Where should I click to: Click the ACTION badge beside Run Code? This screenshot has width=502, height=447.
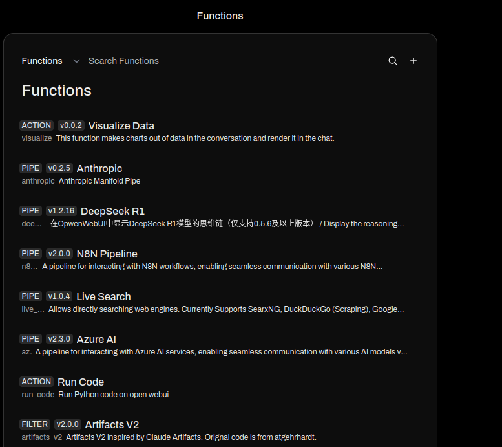tap(36, 381)
